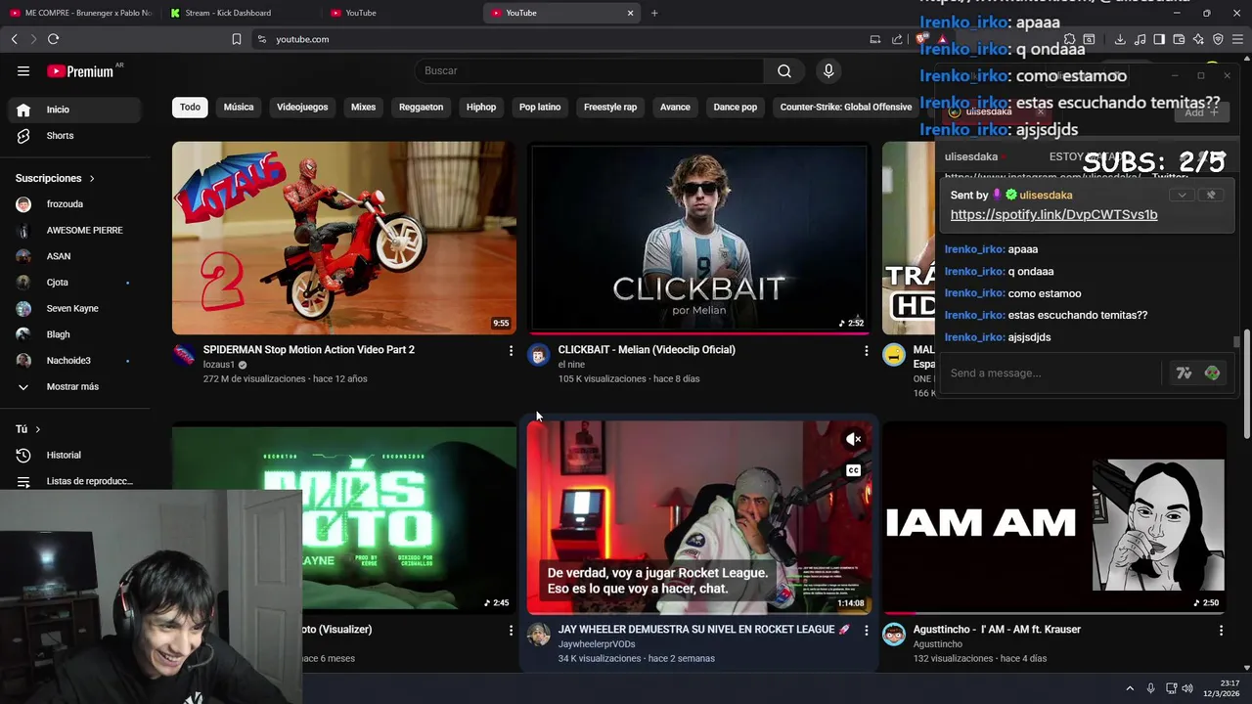
Task: Open frozouda subscription channel
Action: click(76, 204)
